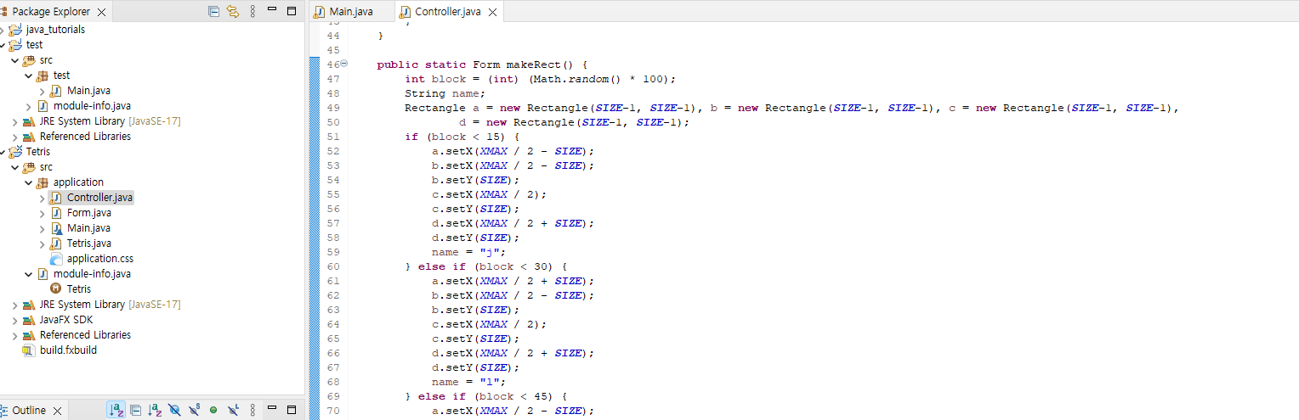
Task: Close the Package Explorer view tab
Action: coord(102,12)
